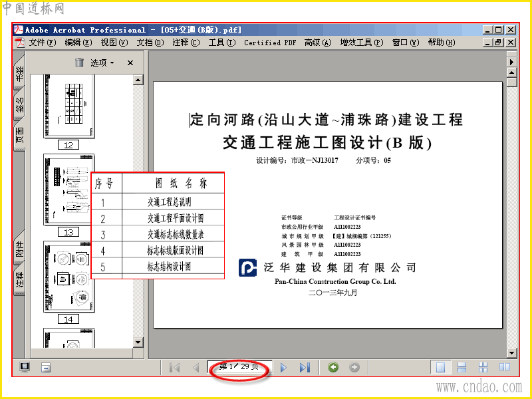
Task: Go to the next page arrow
Action: [x=284, y=368]
